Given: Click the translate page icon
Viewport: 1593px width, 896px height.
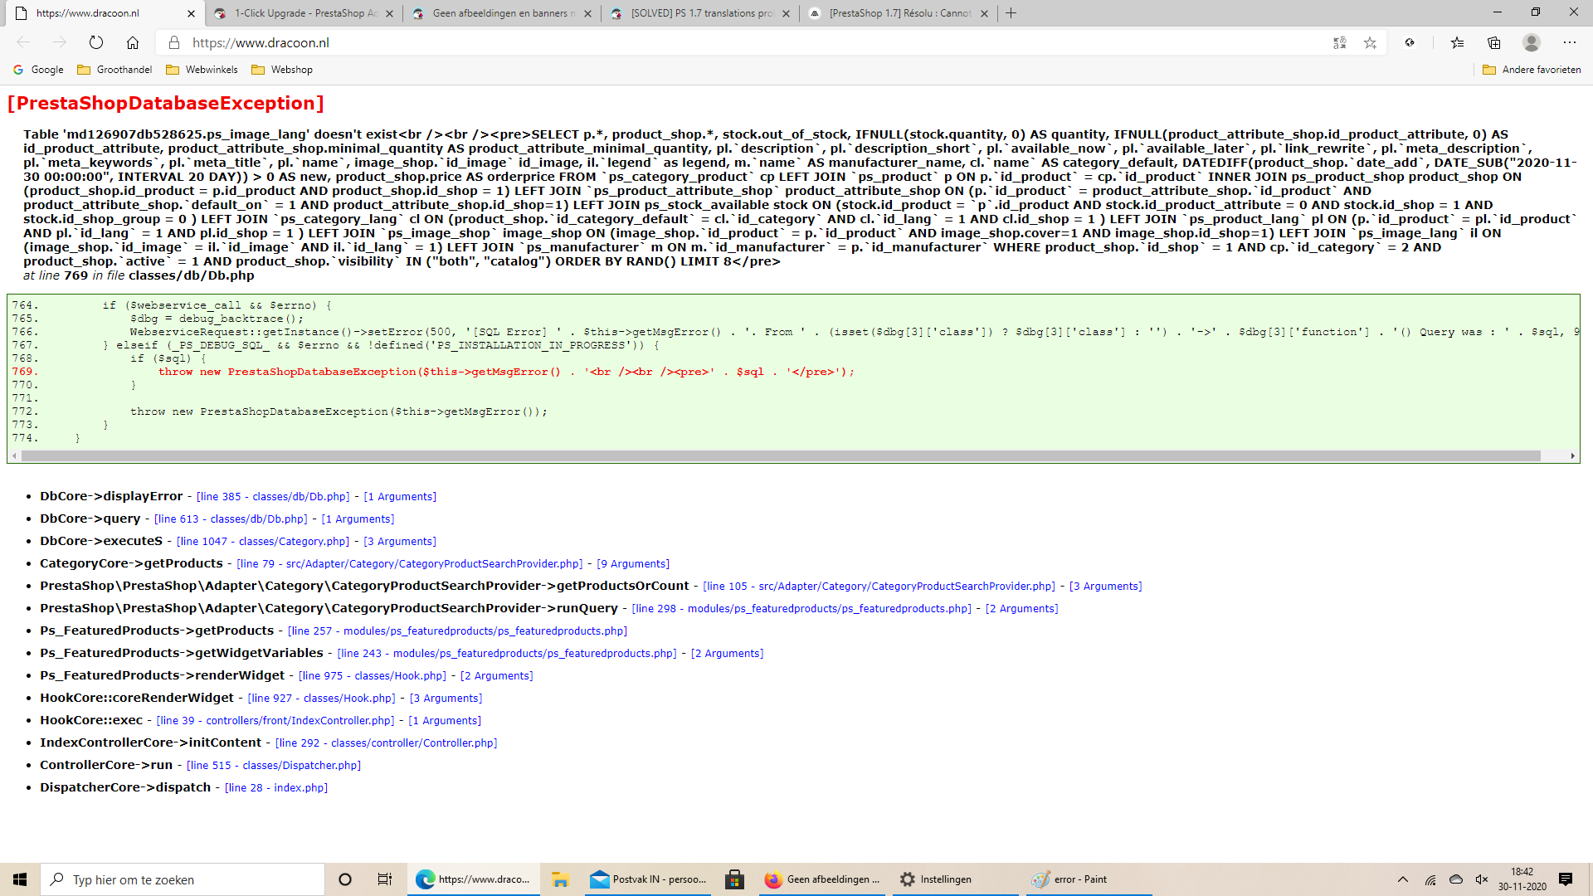Looking at the screenshot, I should pos(1339,42).
